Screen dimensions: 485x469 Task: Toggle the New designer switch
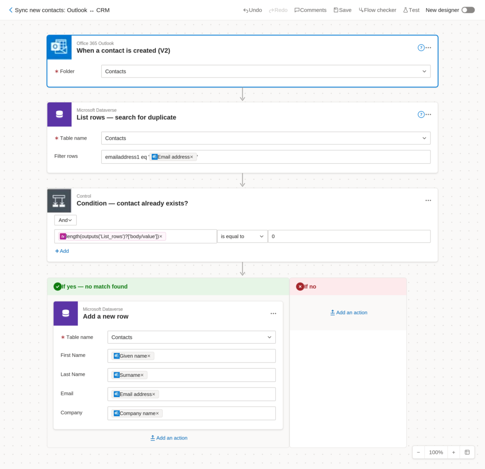[468, 10]
